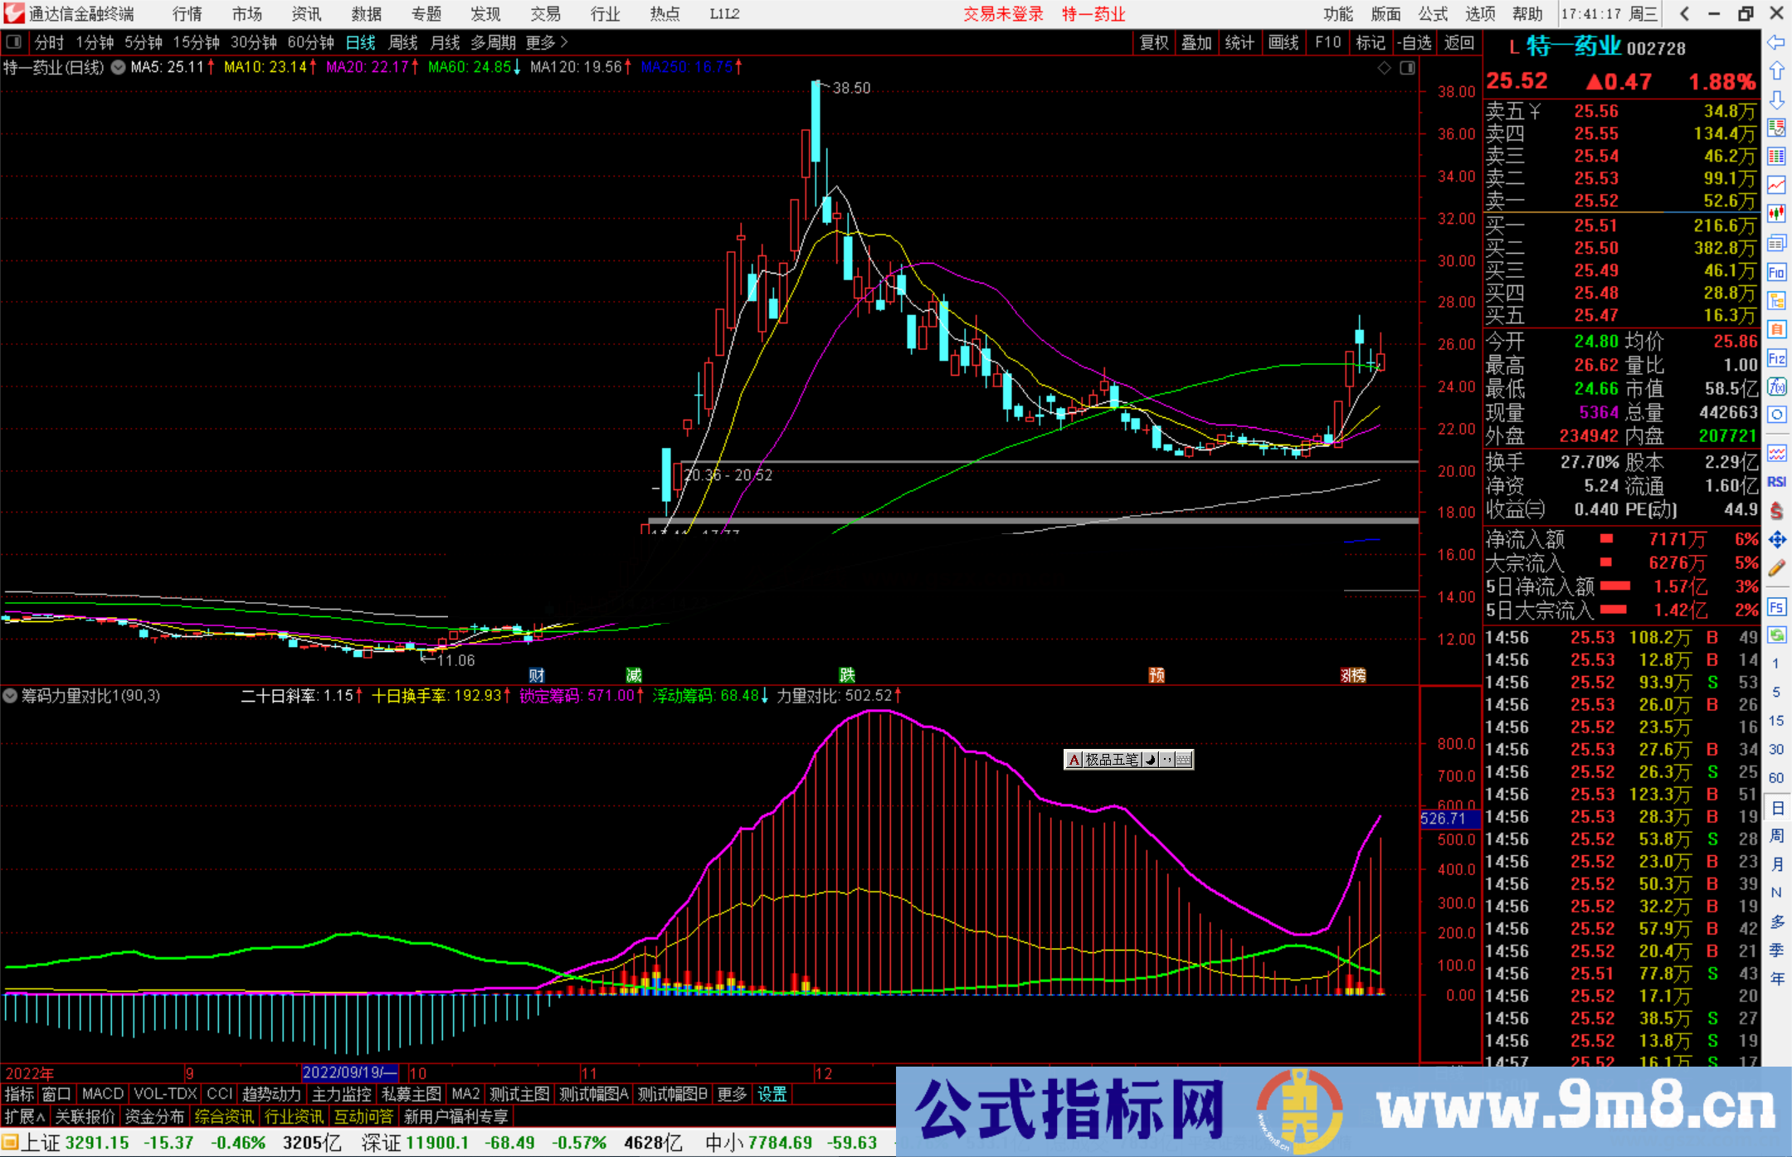
Task: Click the 交易未登录 login link
Action: click(x=1003, y=14)
